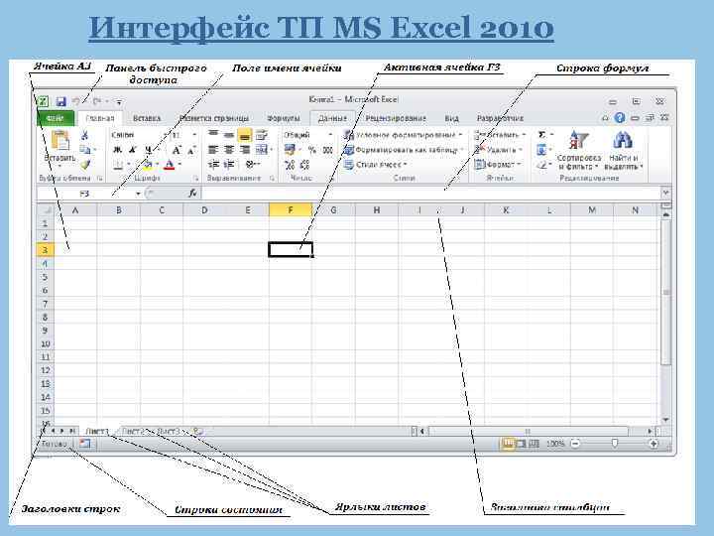Viewport: 714px width, 536px height.
Task: Click Вставить in the Ячейки group
Action: [500, 135]
